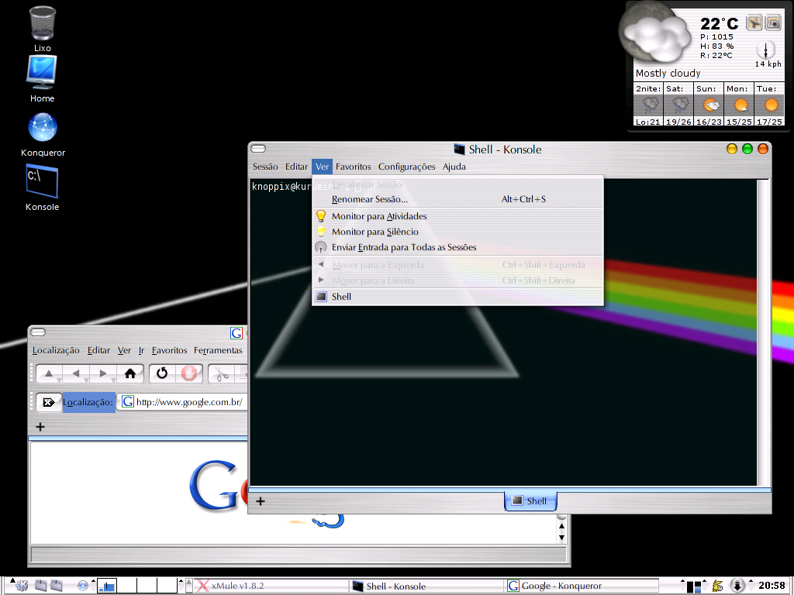Close the open Ver menu in Konsole
794x595 pixels.
pyautogui.click(x=322, y=167)
